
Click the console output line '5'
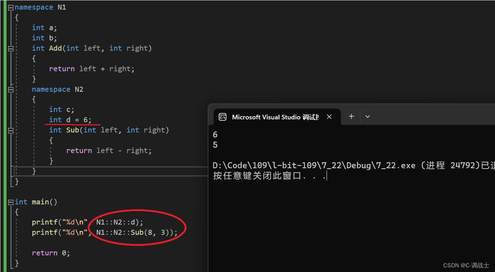(x=215, y=145)
